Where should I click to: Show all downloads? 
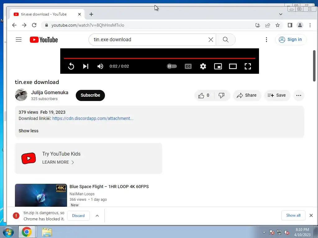pyautogui.click(x=293, y=215)
